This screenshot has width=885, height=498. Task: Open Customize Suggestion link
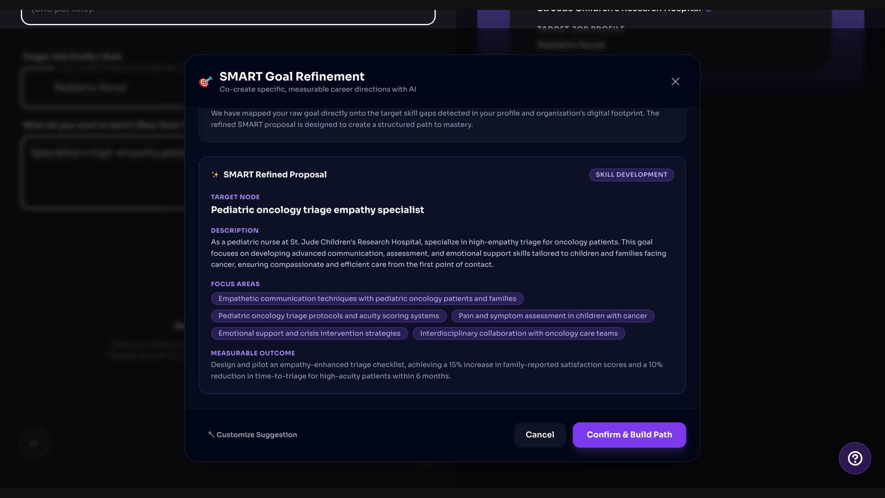click(252, 435)
